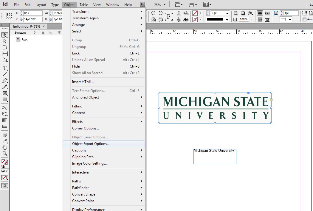Select the Line tool
313x211 pixels.
click(5, 74)
